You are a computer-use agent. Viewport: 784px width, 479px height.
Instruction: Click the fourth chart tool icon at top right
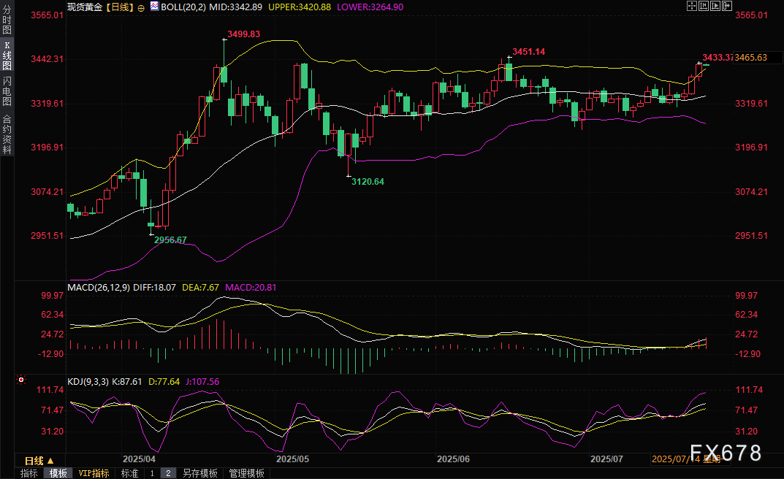(728, 7)
